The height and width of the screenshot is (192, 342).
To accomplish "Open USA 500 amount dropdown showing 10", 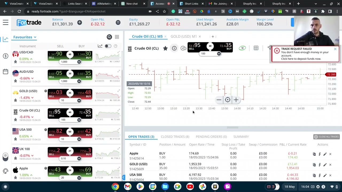I will coord(79,139).
